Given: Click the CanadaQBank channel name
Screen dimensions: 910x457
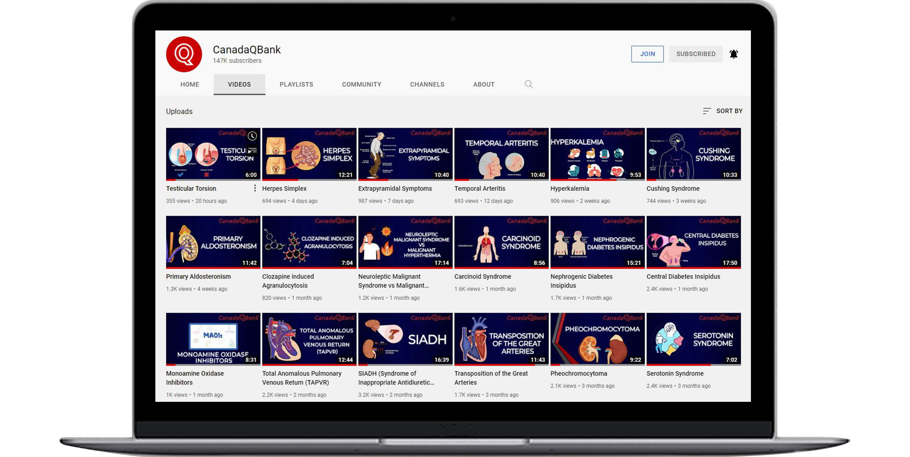Looking at the screenshot, I should (x=246, y=49).
